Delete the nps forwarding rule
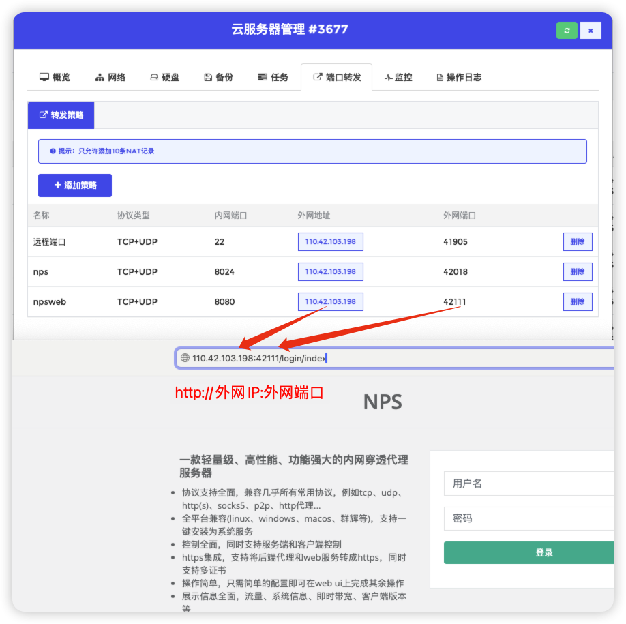The image size is (626, 624). point(578,271)
